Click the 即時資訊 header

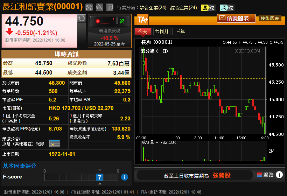coord(66,54)
